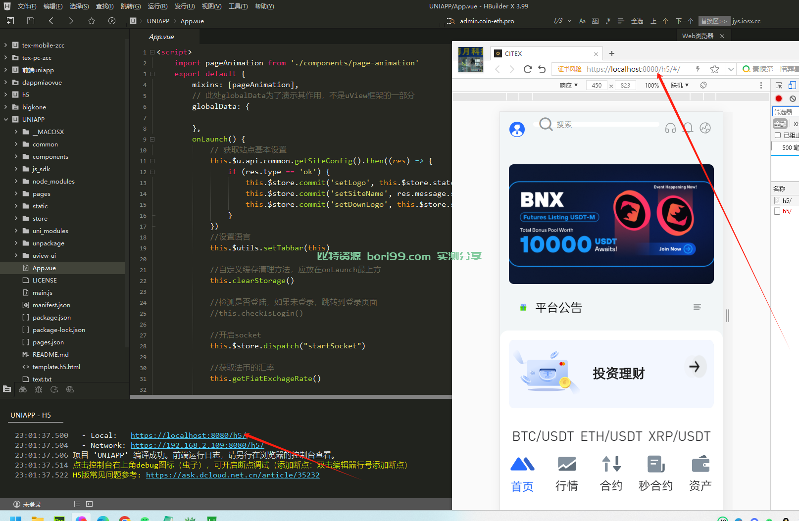Check the red h5/ network request checkbox
The image size is (799, 521).
point(777,211)
